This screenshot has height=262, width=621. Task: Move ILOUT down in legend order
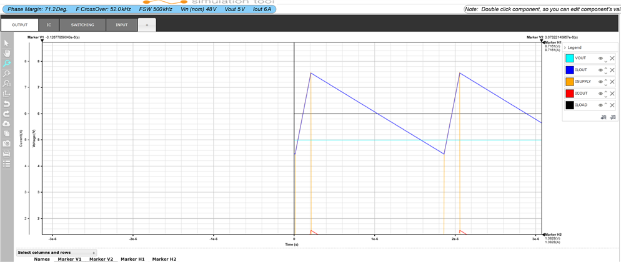point(605,73)
